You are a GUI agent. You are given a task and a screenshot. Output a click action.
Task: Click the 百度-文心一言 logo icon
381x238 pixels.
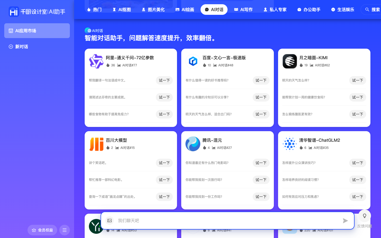[x=193, y=61]
